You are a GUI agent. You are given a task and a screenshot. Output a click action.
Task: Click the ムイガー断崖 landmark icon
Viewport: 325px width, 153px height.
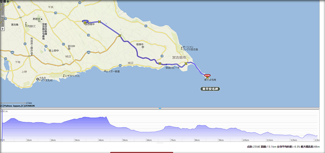105,71
